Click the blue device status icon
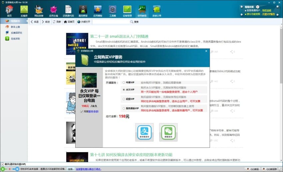The height and width of the screenshot is (172, 283). [17, 169]
